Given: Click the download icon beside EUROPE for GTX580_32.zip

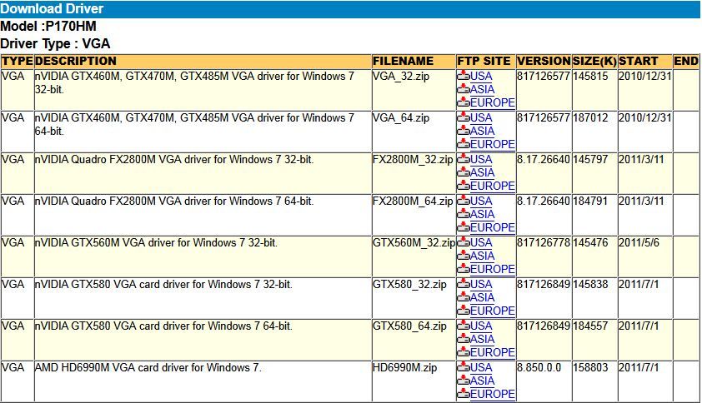Looking at the screenshot, I should point(463,311).
